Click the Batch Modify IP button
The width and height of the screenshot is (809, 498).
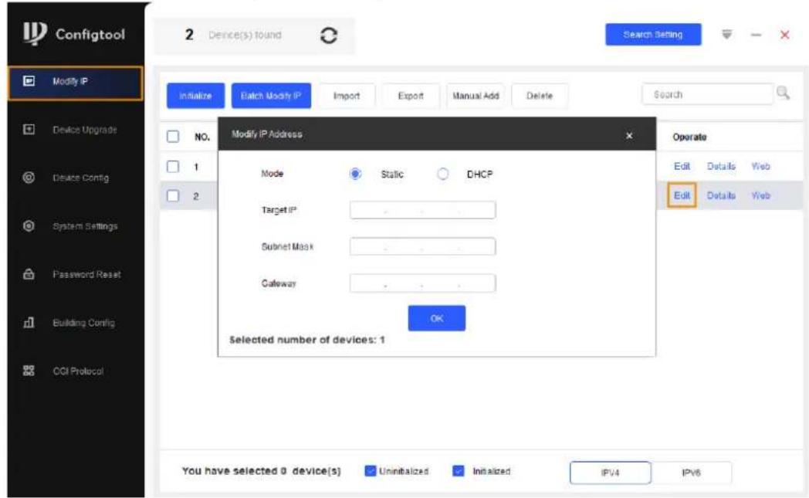tap(271, 96)
